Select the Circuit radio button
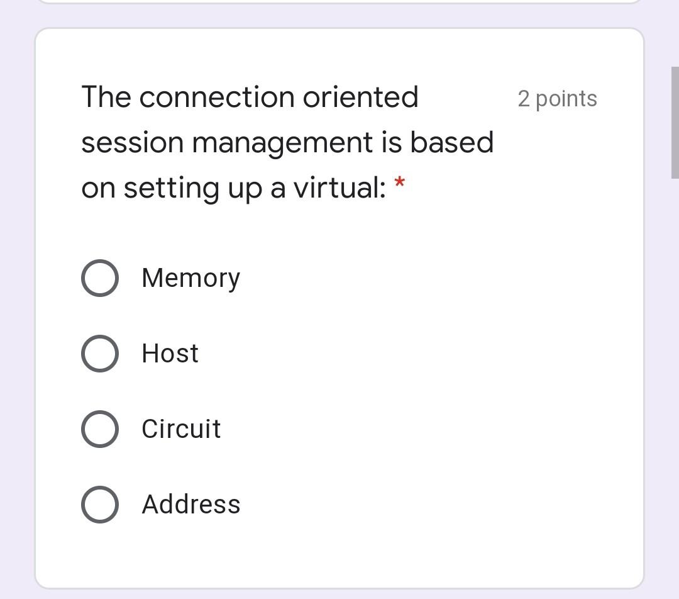The image size is (679, 599). [x=99, y=429]
